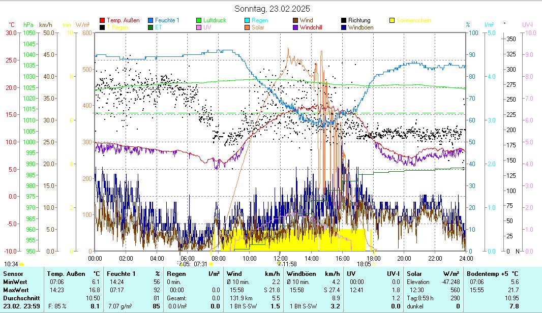The height and width of the screenshot is (313, 542).
Task: Click the orange Solar legend square
Action: (x=248, y=27)
